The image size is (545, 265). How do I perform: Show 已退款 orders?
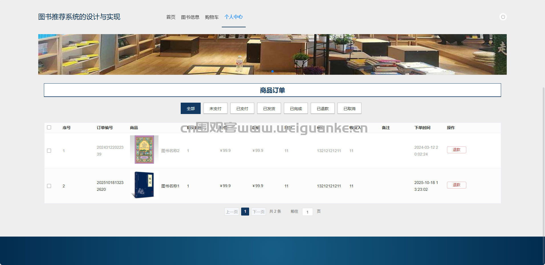coord(322,108)
